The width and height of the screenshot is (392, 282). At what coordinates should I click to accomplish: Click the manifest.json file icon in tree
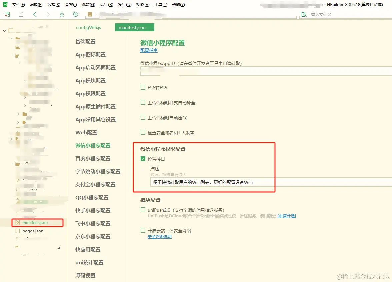pyautogui.click(x=18, y=223)
